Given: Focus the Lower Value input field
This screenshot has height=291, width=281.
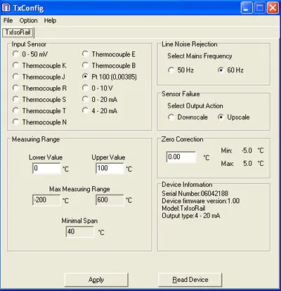Looking at the screenshot, I should (x=46, y=168).
